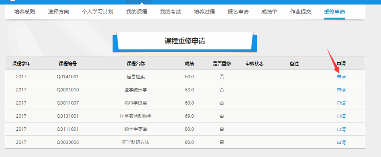Apply for retake of 医学统计学
The width and height of the screenshot is (381, 157).
tap(341, 90)
